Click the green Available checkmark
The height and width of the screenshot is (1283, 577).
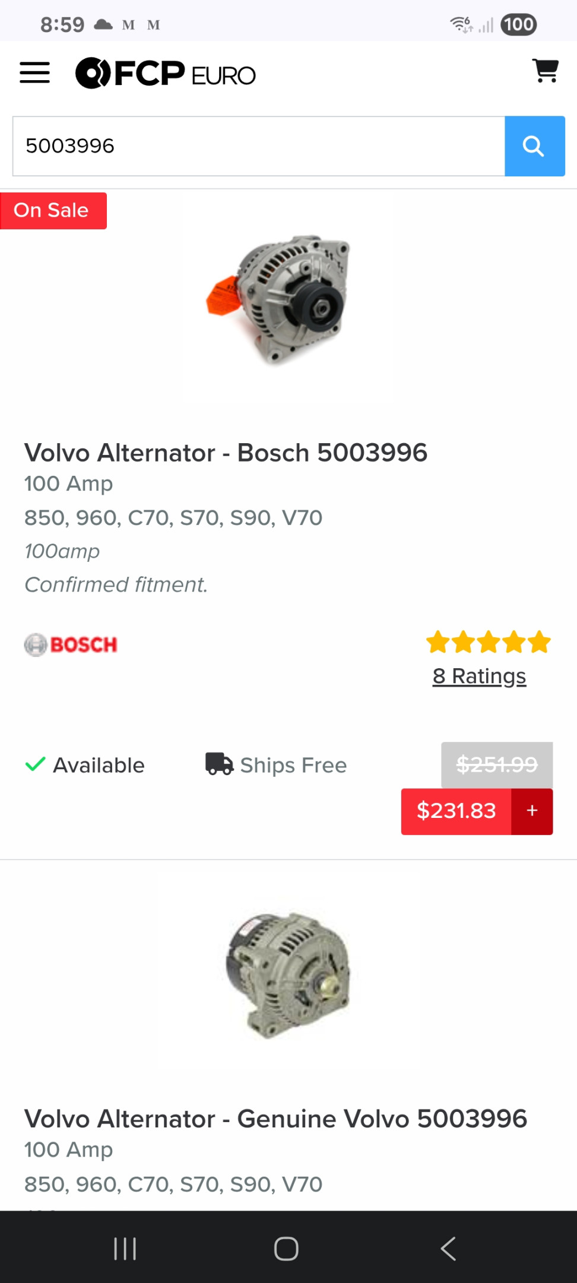35,764
